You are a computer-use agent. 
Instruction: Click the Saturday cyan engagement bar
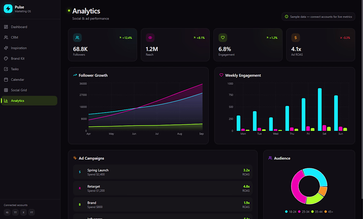320,109
